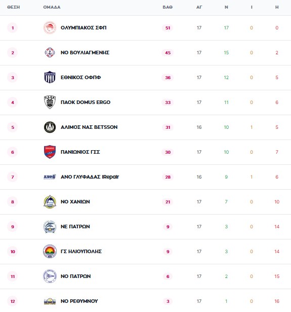Click the PAOK eagle crest
291x312 pixels.
pos(50,102)
